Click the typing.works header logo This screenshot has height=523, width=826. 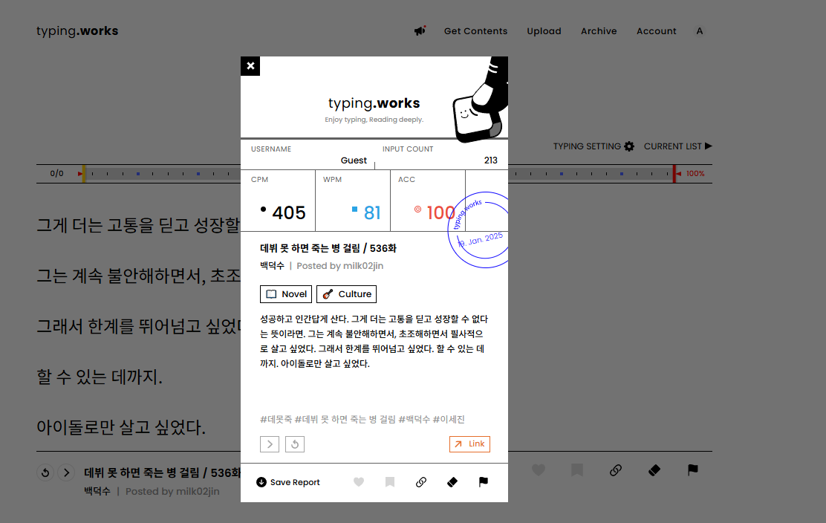(77, 31)
